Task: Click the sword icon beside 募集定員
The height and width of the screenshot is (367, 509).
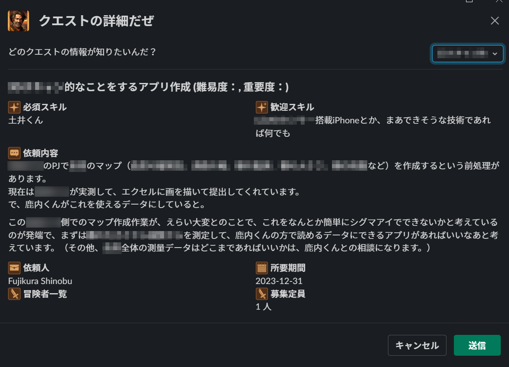Action: pos(262,294)
